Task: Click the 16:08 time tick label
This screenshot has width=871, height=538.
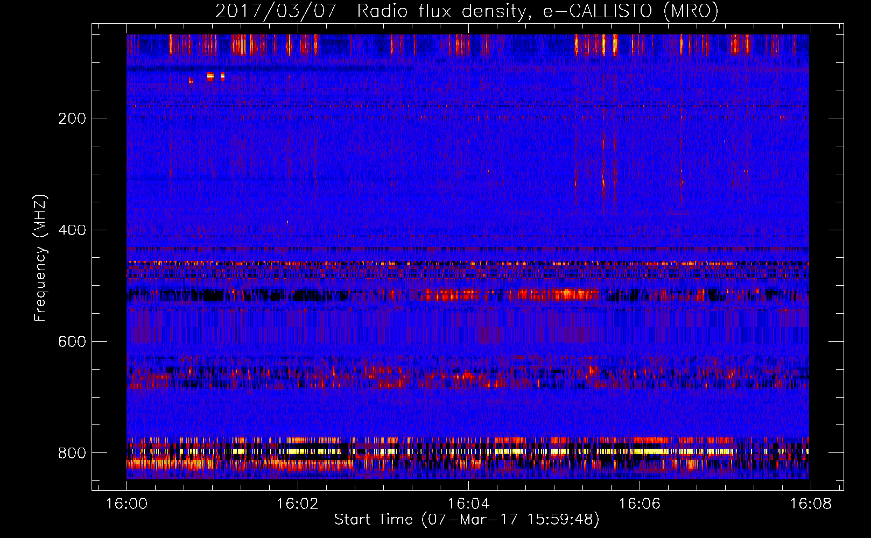Action: point(811,504)
